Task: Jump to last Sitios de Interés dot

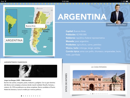Action: click(x=107, y=94)
